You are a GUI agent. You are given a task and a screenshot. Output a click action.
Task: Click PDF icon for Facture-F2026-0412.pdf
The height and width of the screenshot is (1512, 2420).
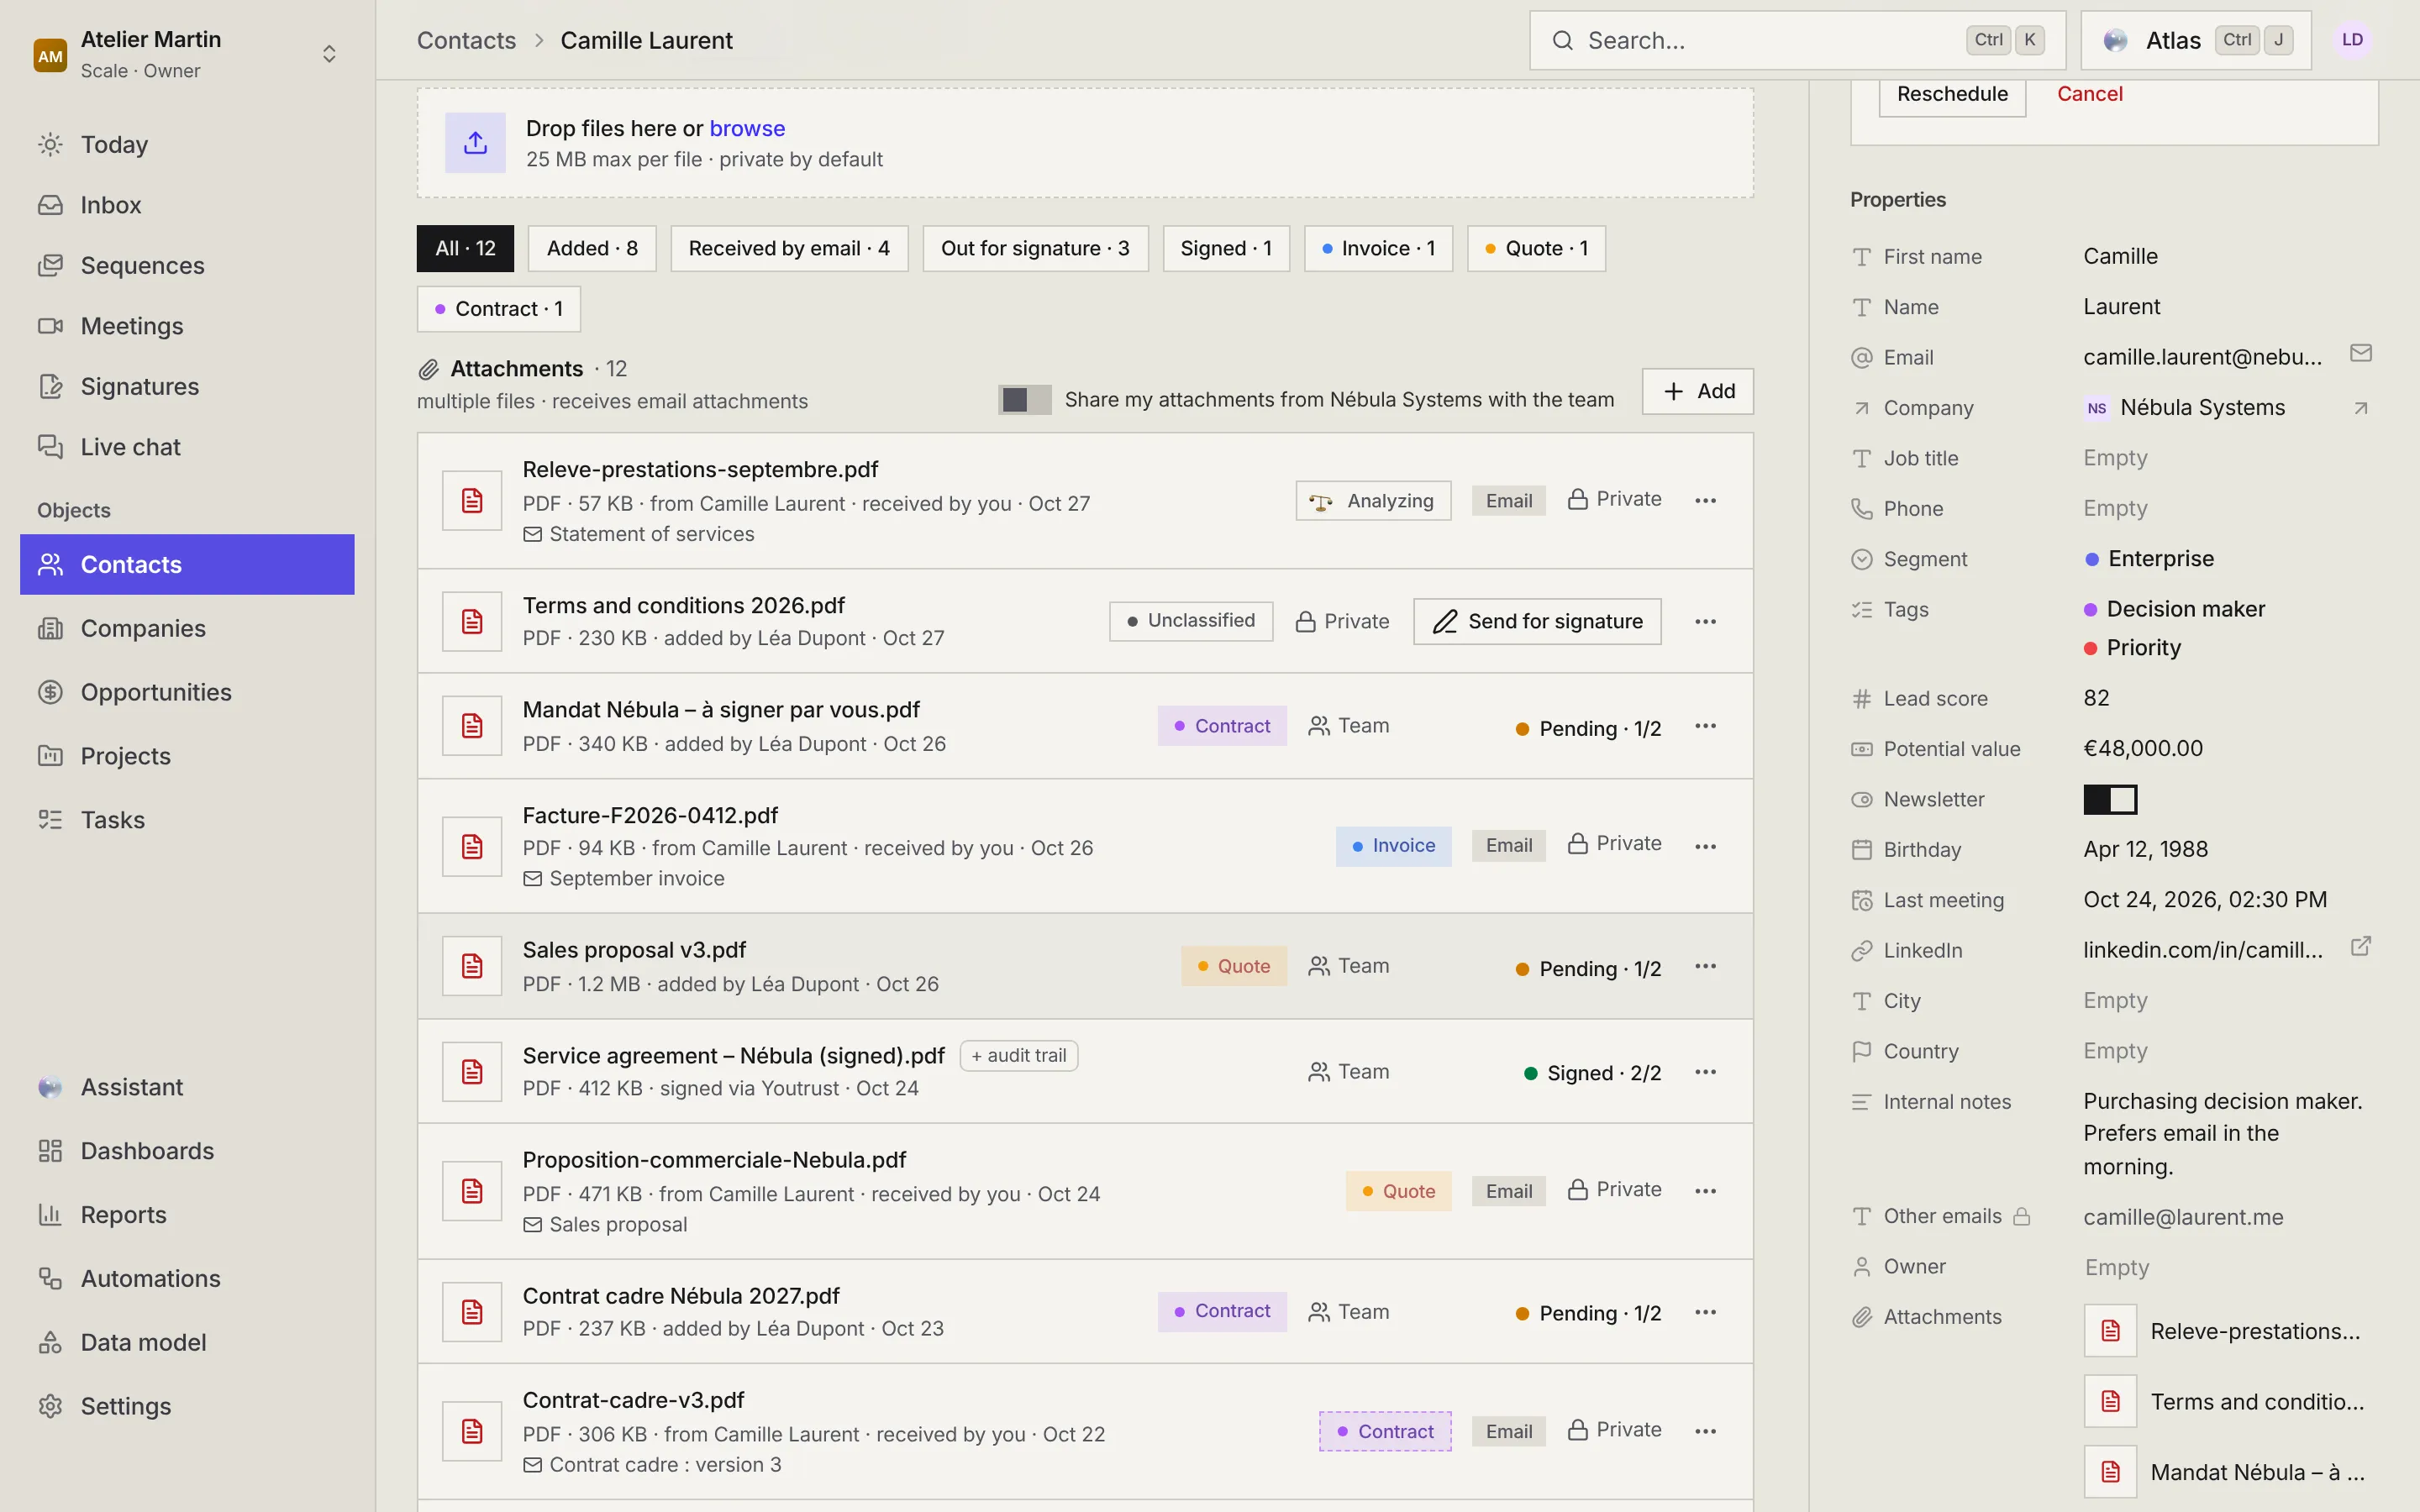point(472,847)
